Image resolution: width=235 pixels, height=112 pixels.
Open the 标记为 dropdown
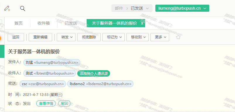114,37
